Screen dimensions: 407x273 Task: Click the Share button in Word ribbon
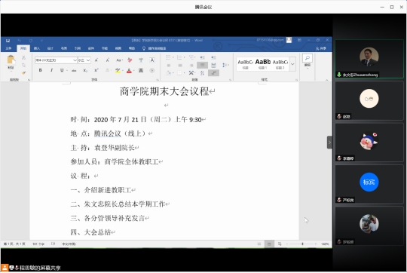click(x=321, y=48)
